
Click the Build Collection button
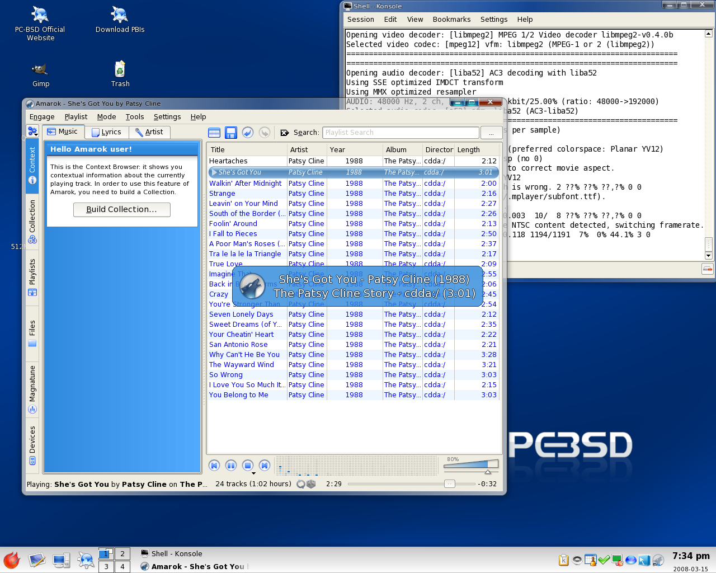122,209
